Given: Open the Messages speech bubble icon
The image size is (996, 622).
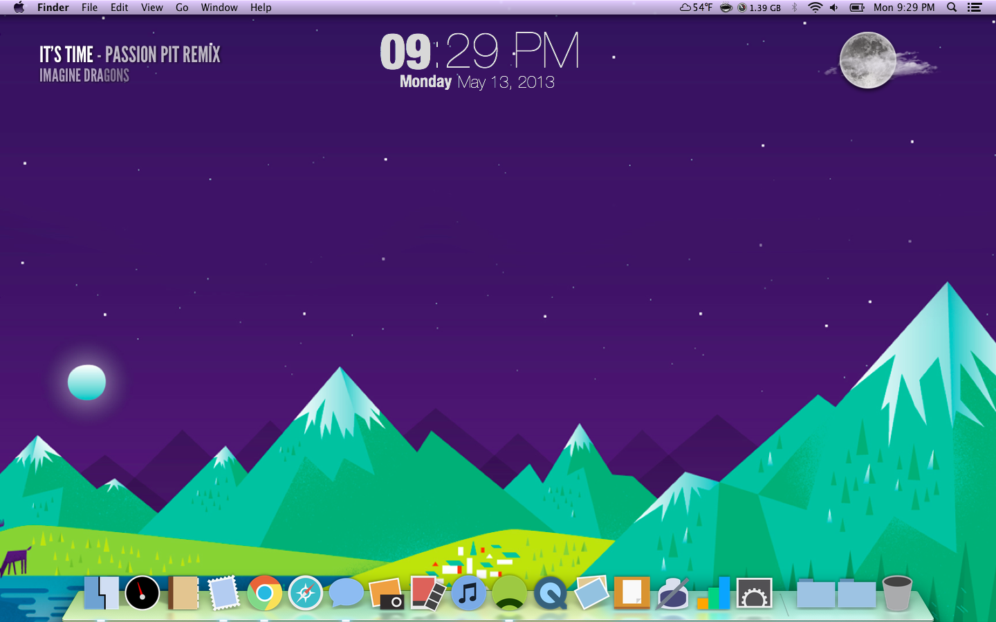Looking at the screenshot, I should coord(346,593).
